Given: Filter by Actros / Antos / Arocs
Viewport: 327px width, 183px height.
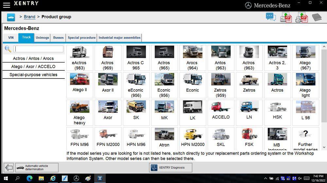Looking at the screenshot, I should pyautogui.click(x=33, y=58).
